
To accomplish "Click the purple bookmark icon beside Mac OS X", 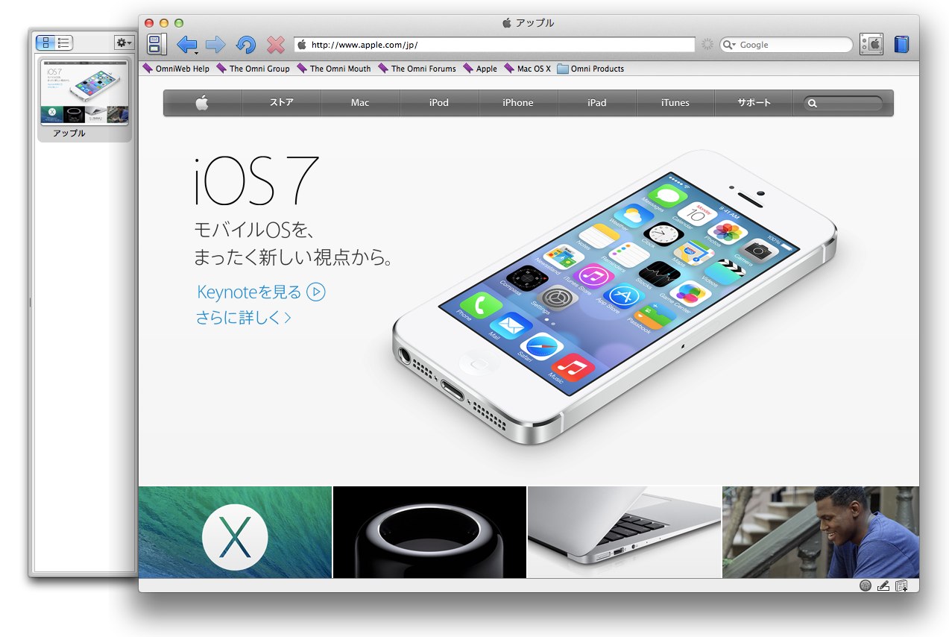I will [x=509, y=69].
